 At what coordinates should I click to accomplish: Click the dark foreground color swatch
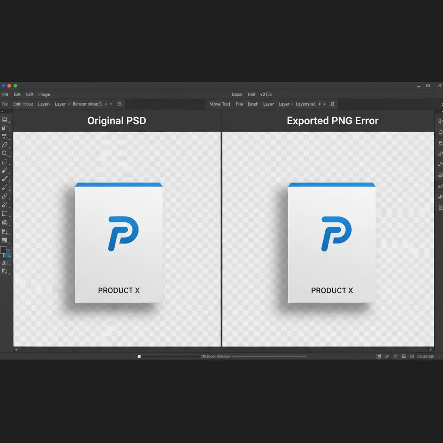3,250
